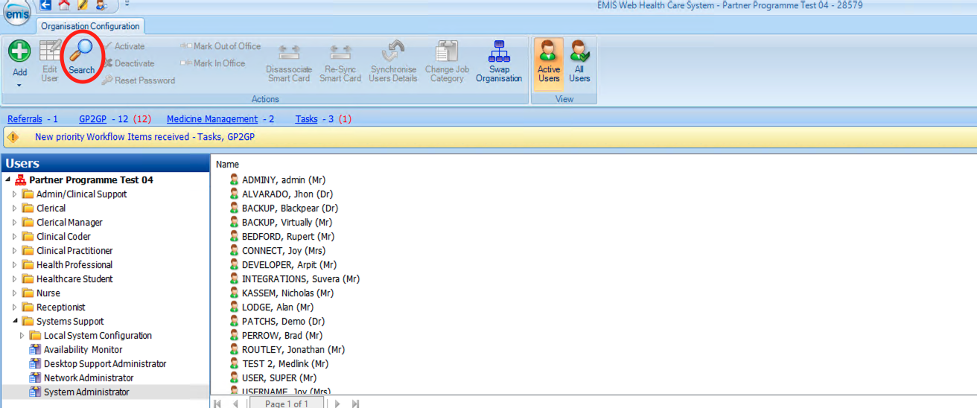Click the Edit User ribbon button

tap(50, 61)
